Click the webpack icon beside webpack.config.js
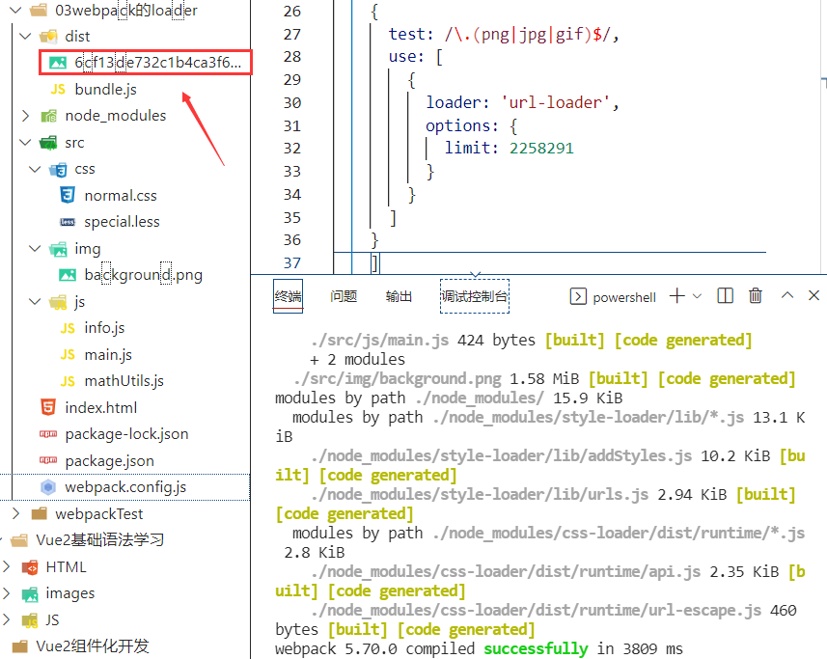Image resolution: width=827 pixels, height=659 pixels. tap(48, 487)
